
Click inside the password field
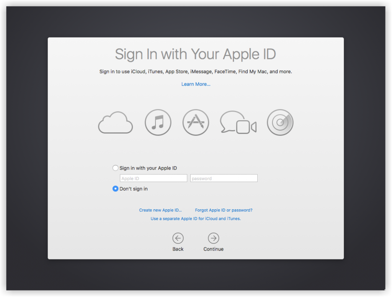pos(224,178)
